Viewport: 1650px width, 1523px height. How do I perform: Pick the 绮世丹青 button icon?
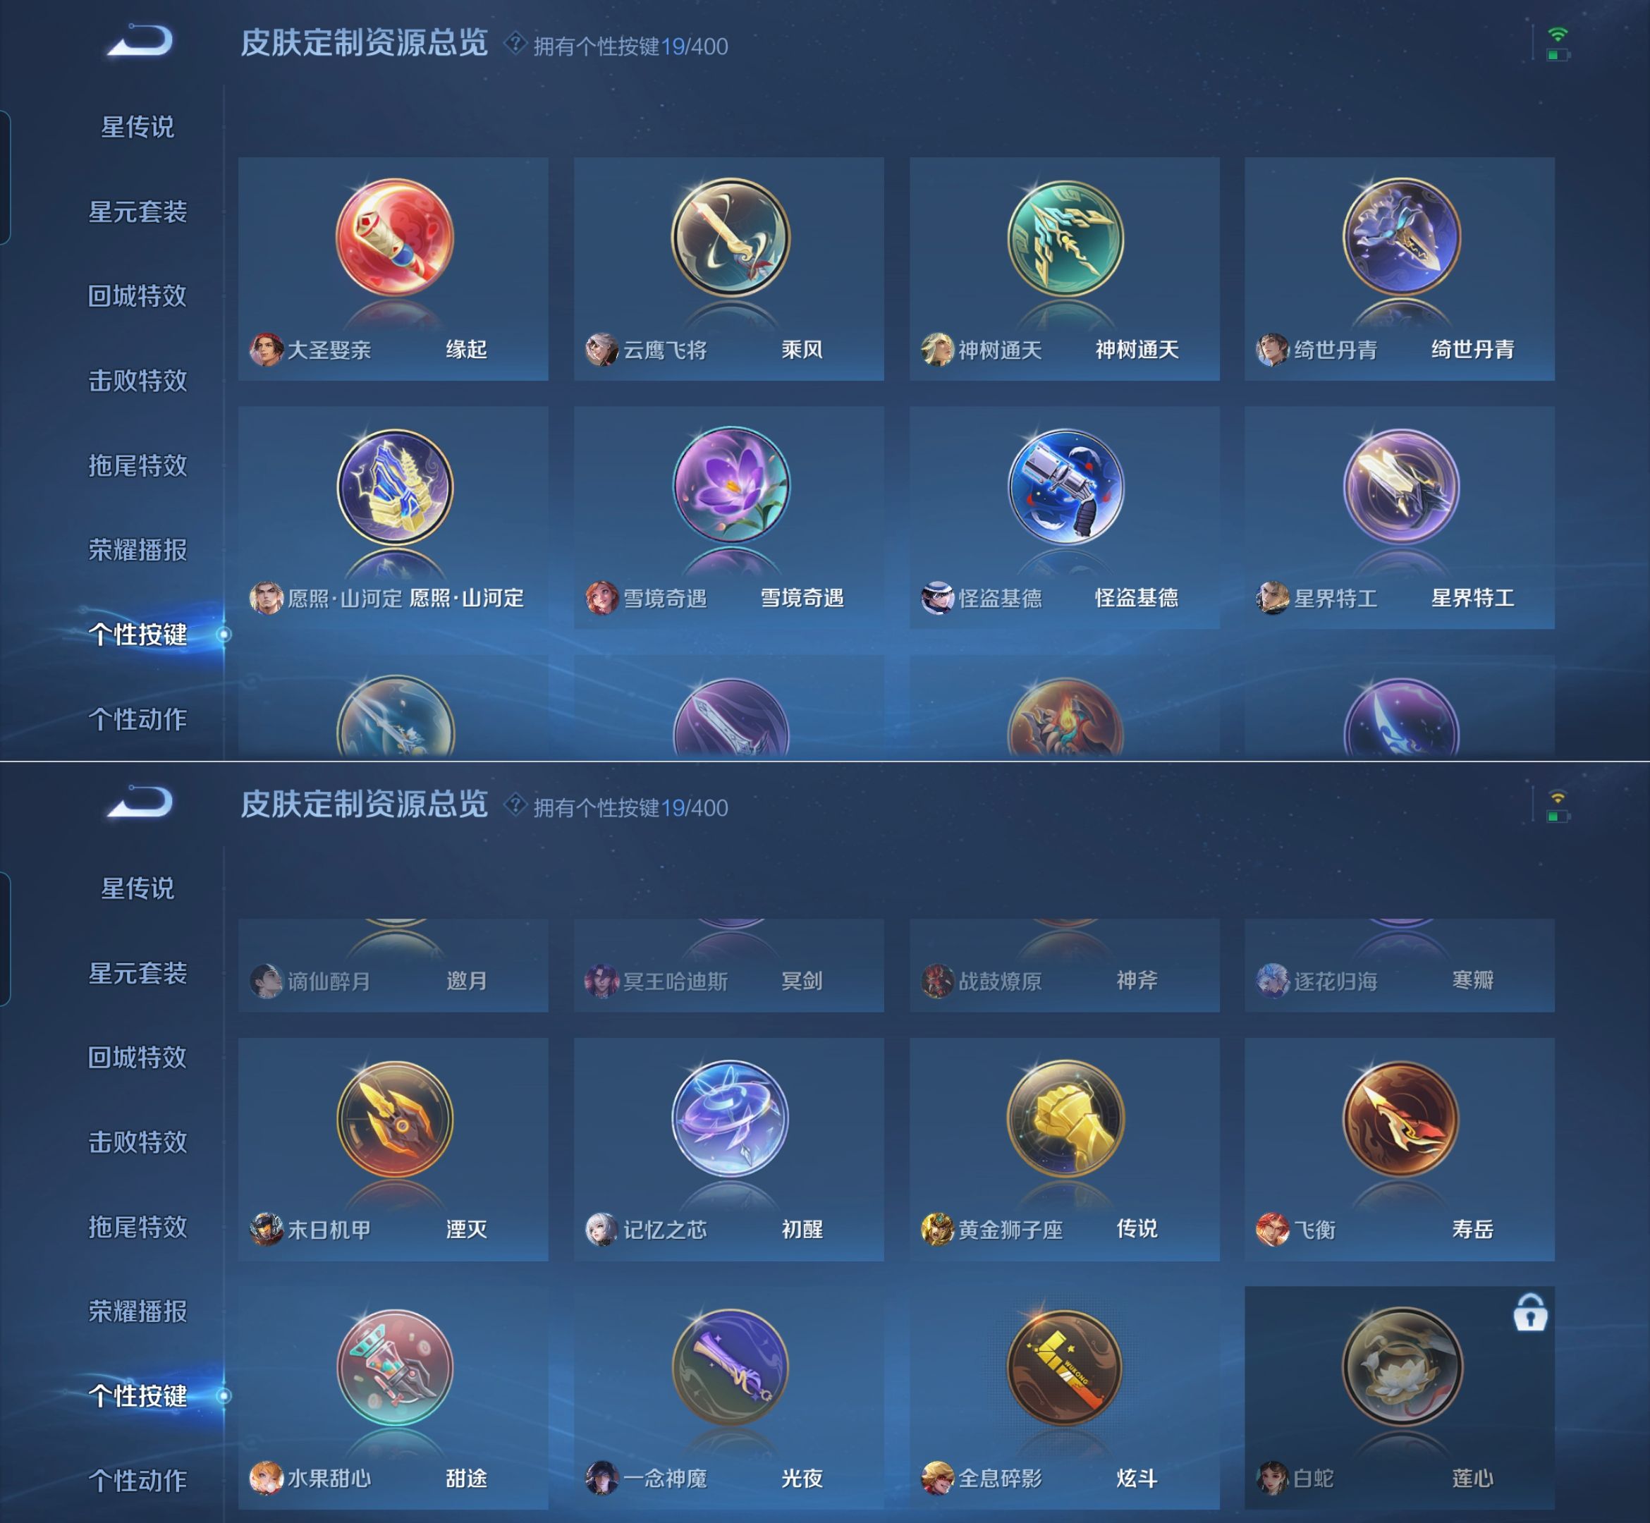point(1400,238)
